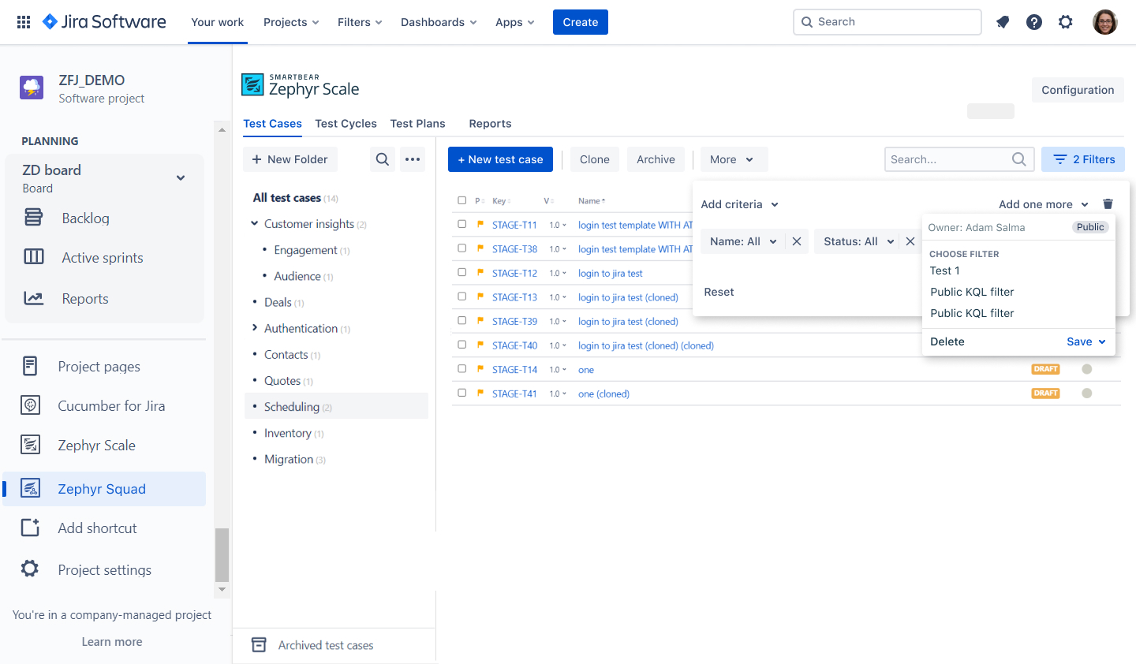Image resolution: width=1136 pixels, height=664 pixels.
Task: Check the STAGE-T11 row checkbox
Action: (x=462, y=224)
